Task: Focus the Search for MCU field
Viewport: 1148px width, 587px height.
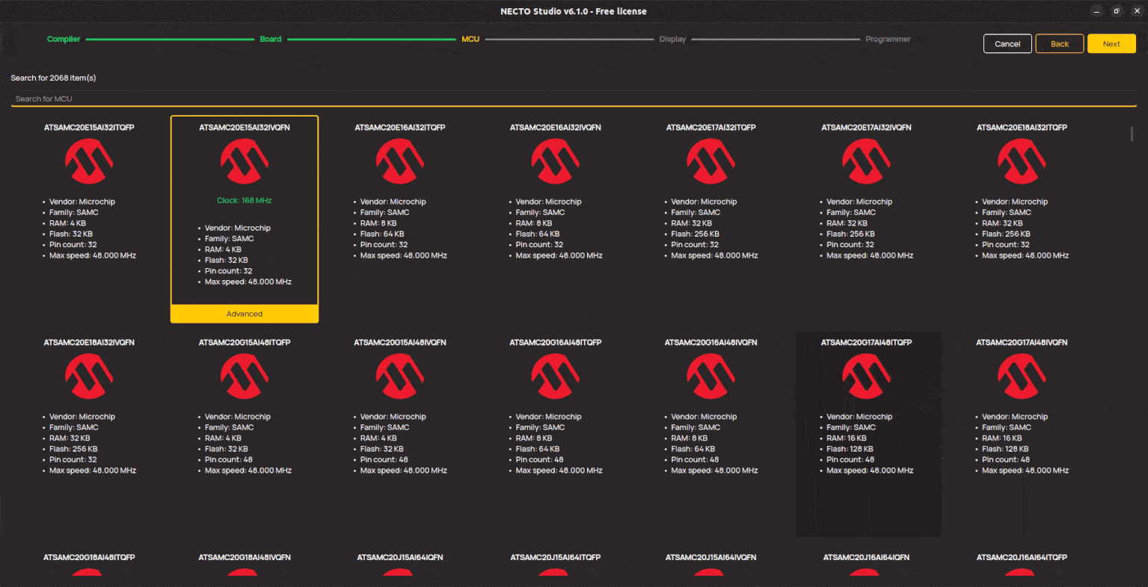Action: tap(574, 99)
